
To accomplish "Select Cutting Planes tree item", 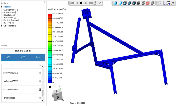I will click(x=10, y=10).
